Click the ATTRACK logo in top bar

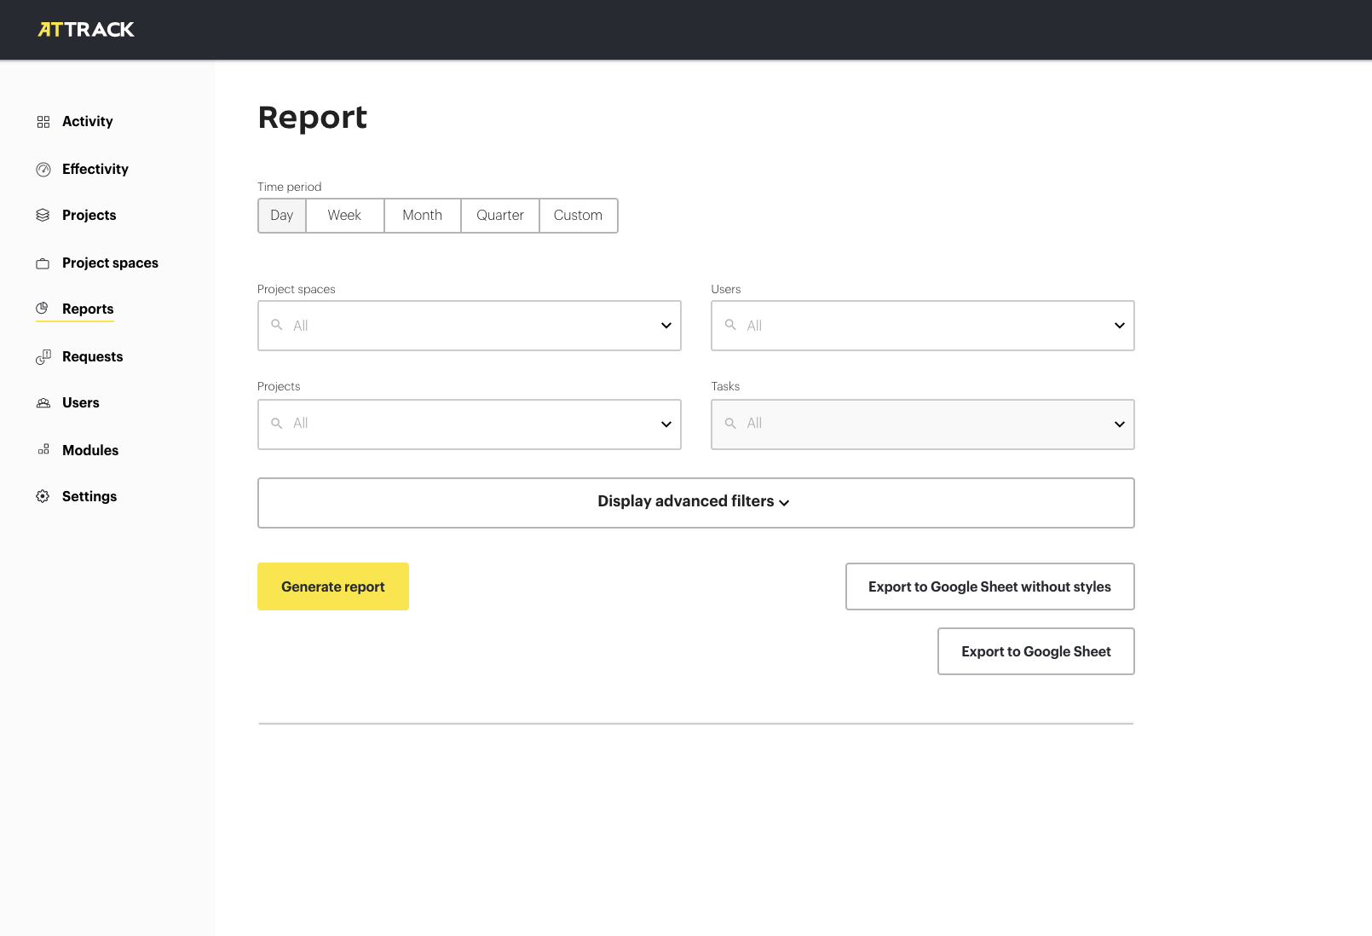click(x=86, y=29)
